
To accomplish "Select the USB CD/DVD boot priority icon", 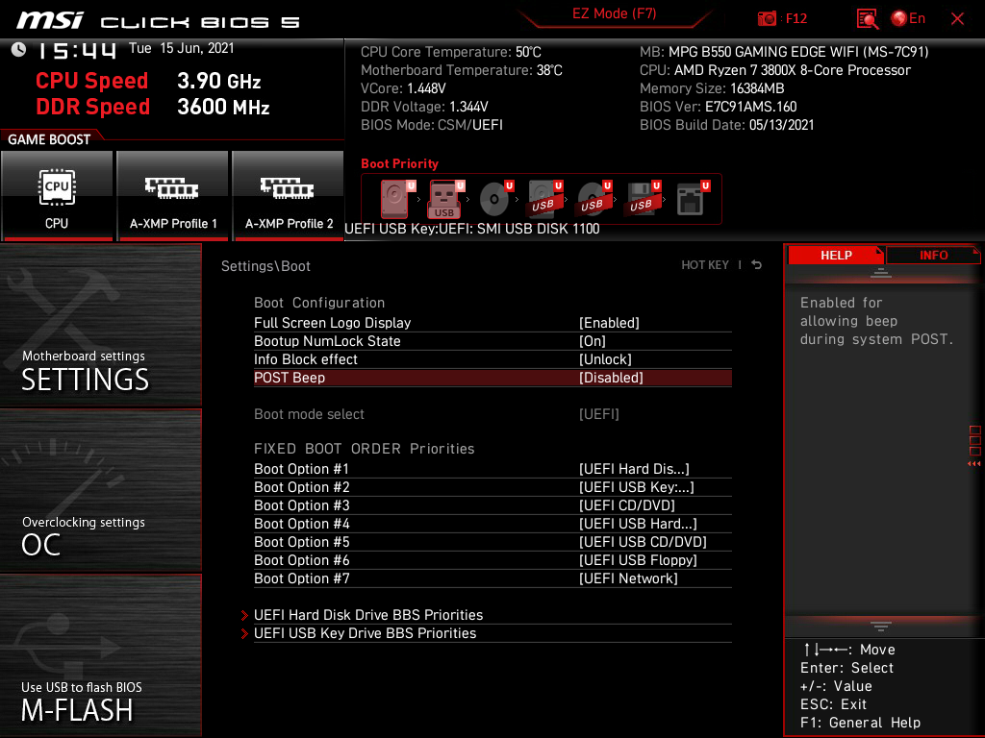I will [593, 199].
